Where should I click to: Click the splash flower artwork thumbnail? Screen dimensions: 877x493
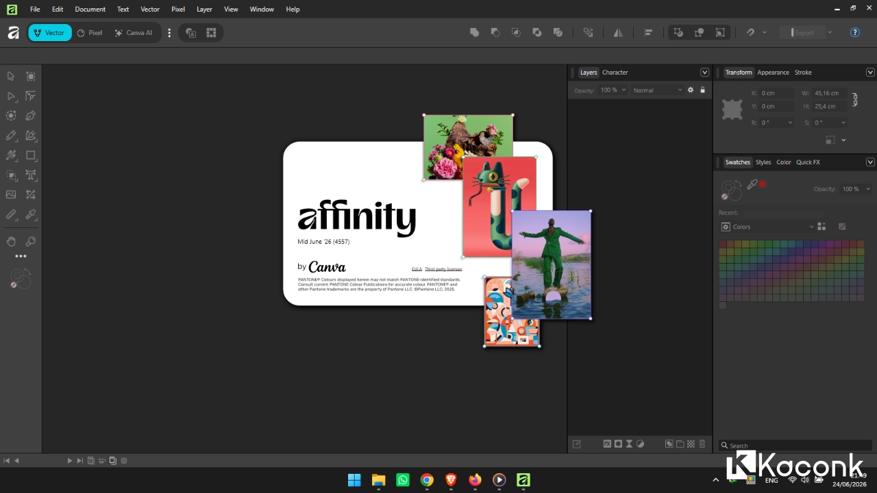(x=469, y=147)
